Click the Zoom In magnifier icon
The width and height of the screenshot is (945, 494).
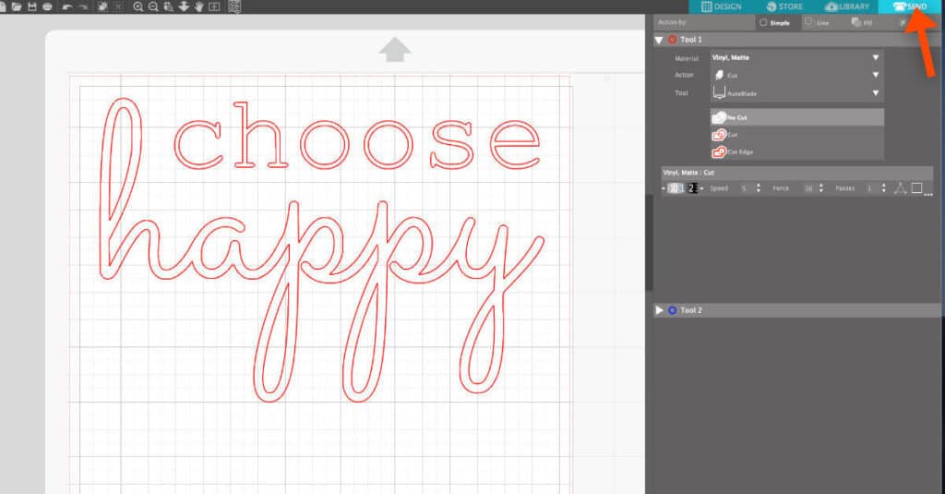click(138, 6)
